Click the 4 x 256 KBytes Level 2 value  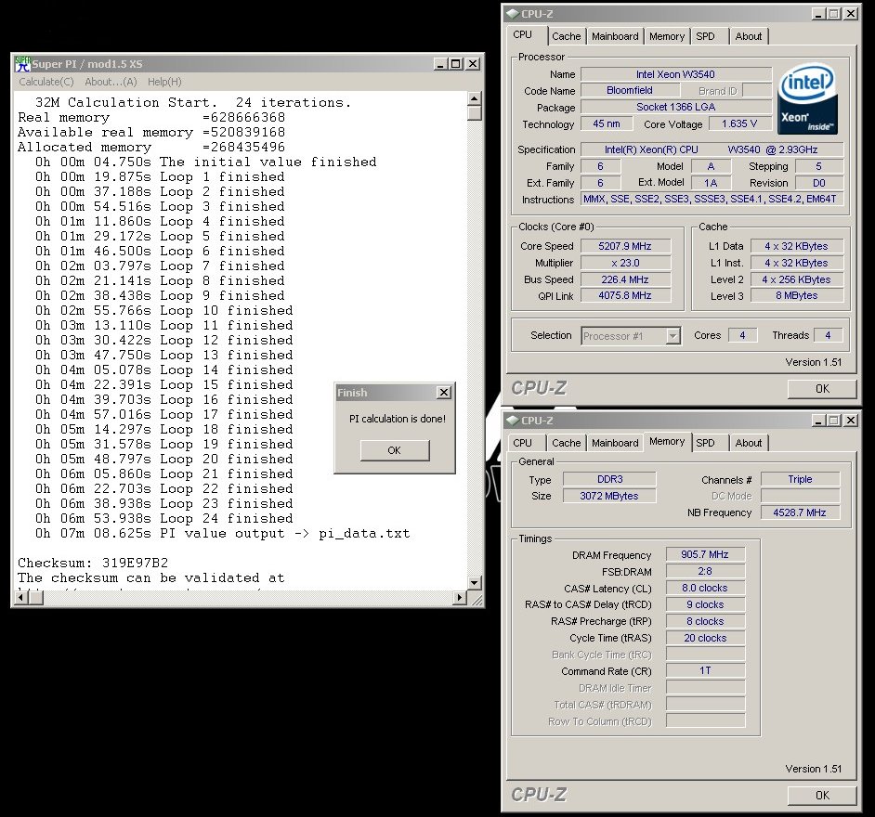[x=796, y=279]
